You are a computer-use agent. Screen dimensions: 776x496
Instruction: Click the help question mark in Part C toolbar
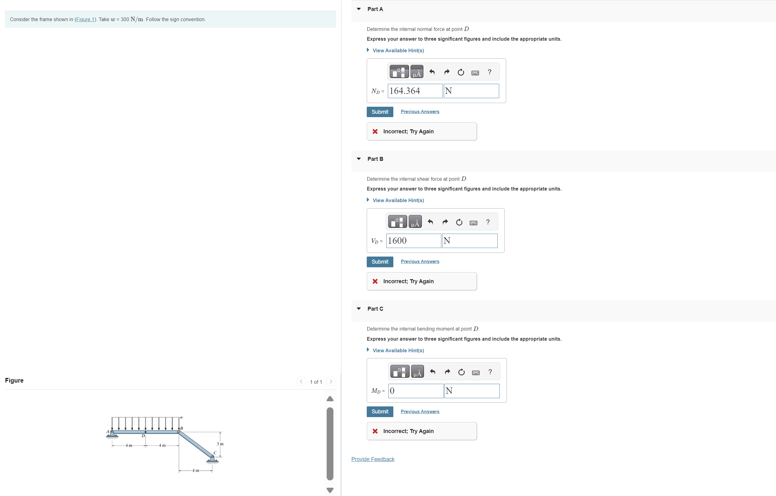pos(490,372)
